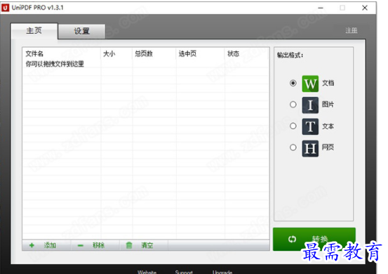Click the 网页 format label
Image resolution: width=388 pixels, height=274 pixels.
tap(328, 148)
